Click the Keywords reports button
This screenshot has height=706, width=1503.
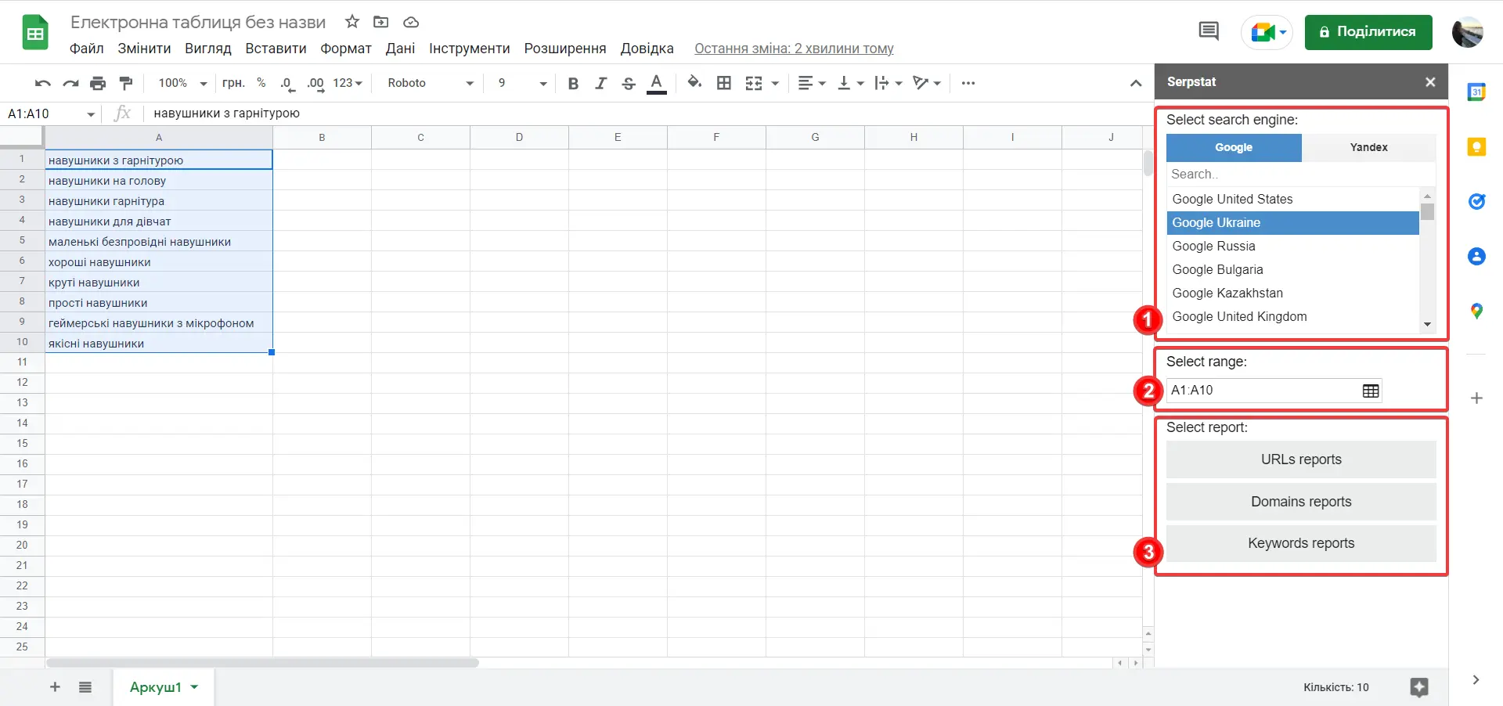[1301, 543]
